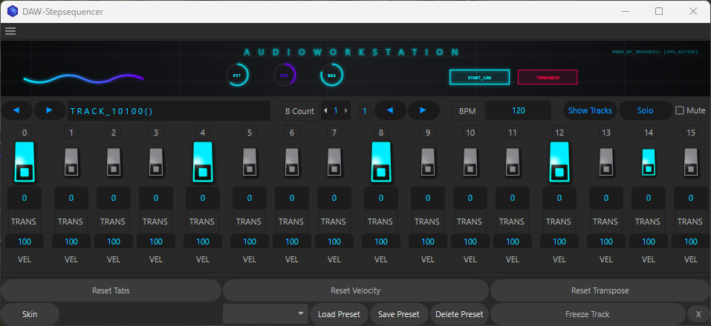The height and width of the screenshot is (326, 711).
Task: Click the START_LOG button
Action: [x=480, y=77]
